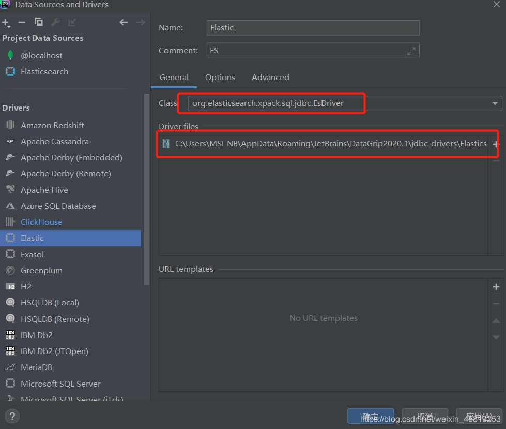Click the Greenplum circle icon
This screenshot has height=429, width=506.
[x=10, y=270]
